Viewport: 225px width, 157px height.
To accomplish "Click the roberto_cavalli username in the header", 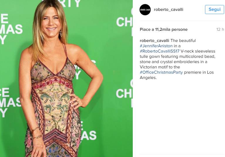I will point(169,10).
